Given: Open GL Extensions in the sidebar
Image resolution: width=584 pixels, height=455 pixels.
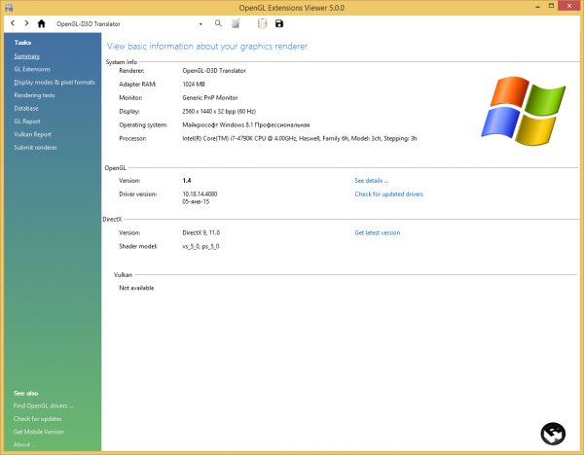Looking at the screenshot, I should [32, 69].
